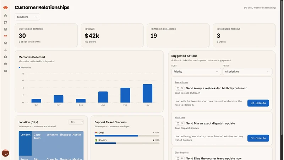Open Elias Roberts customer link
The height and width of the screenshot is (160, 284).
181,153
